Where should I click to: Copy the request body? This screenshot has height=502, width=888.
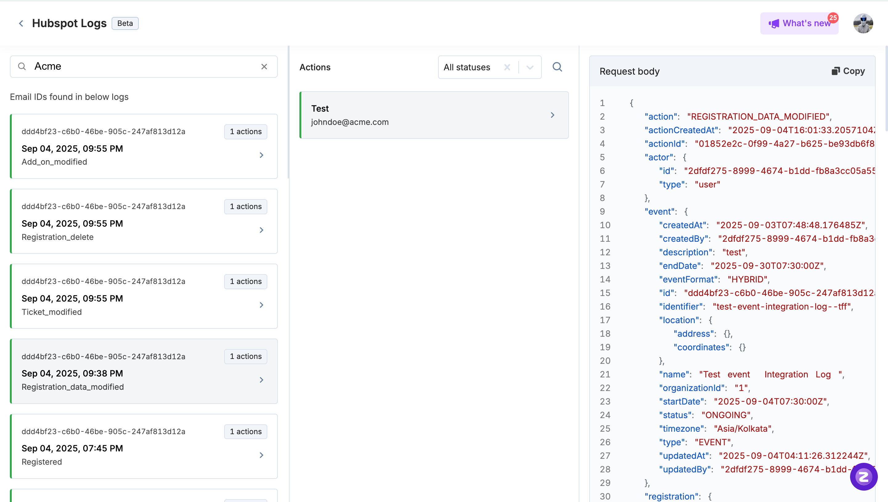tap(848, 71)
